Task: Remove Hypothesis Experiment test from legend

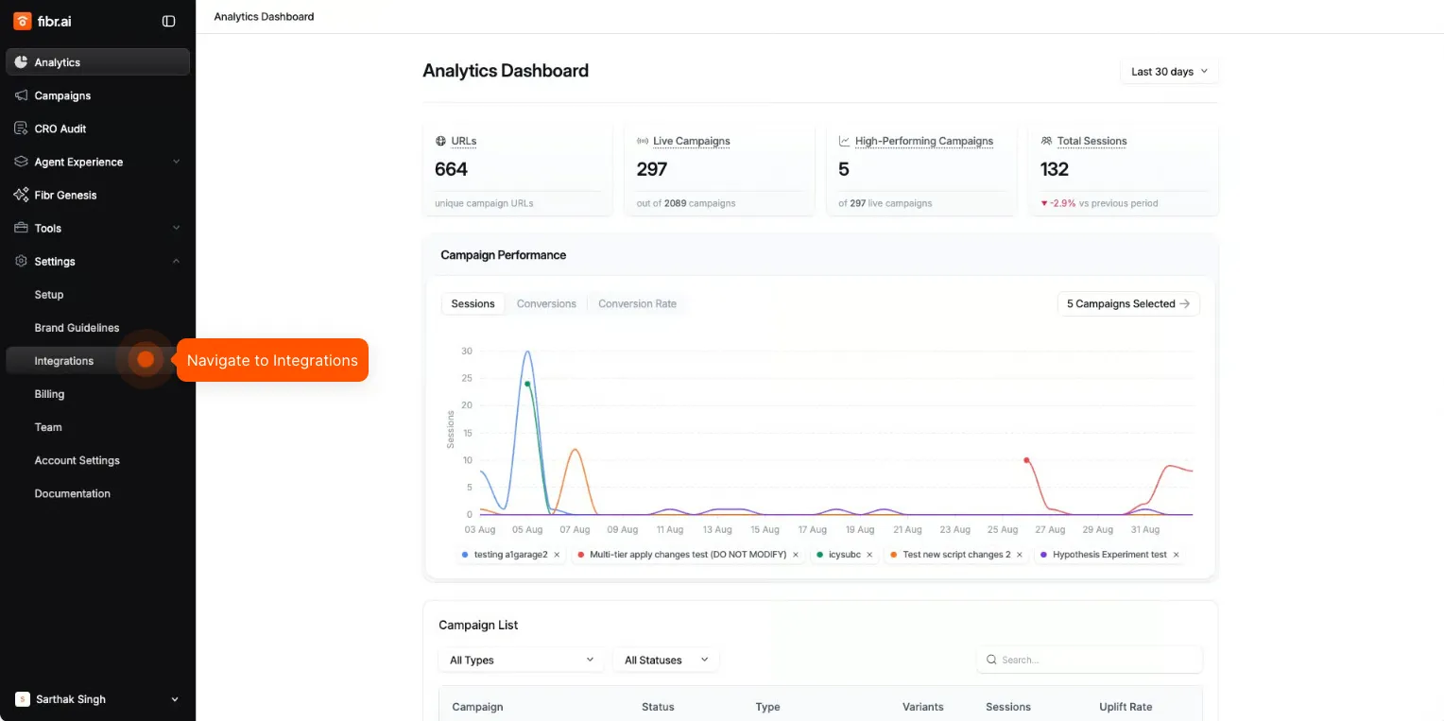Action: [1177, 555]
